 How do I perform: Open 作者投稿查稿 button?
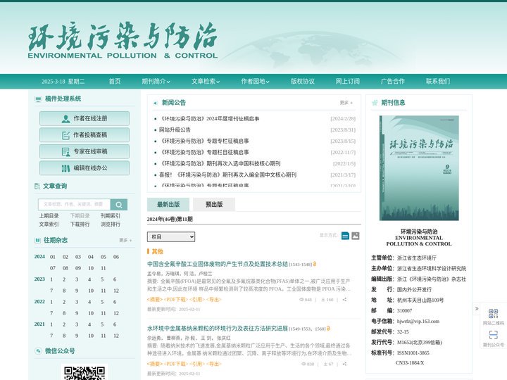84,134
